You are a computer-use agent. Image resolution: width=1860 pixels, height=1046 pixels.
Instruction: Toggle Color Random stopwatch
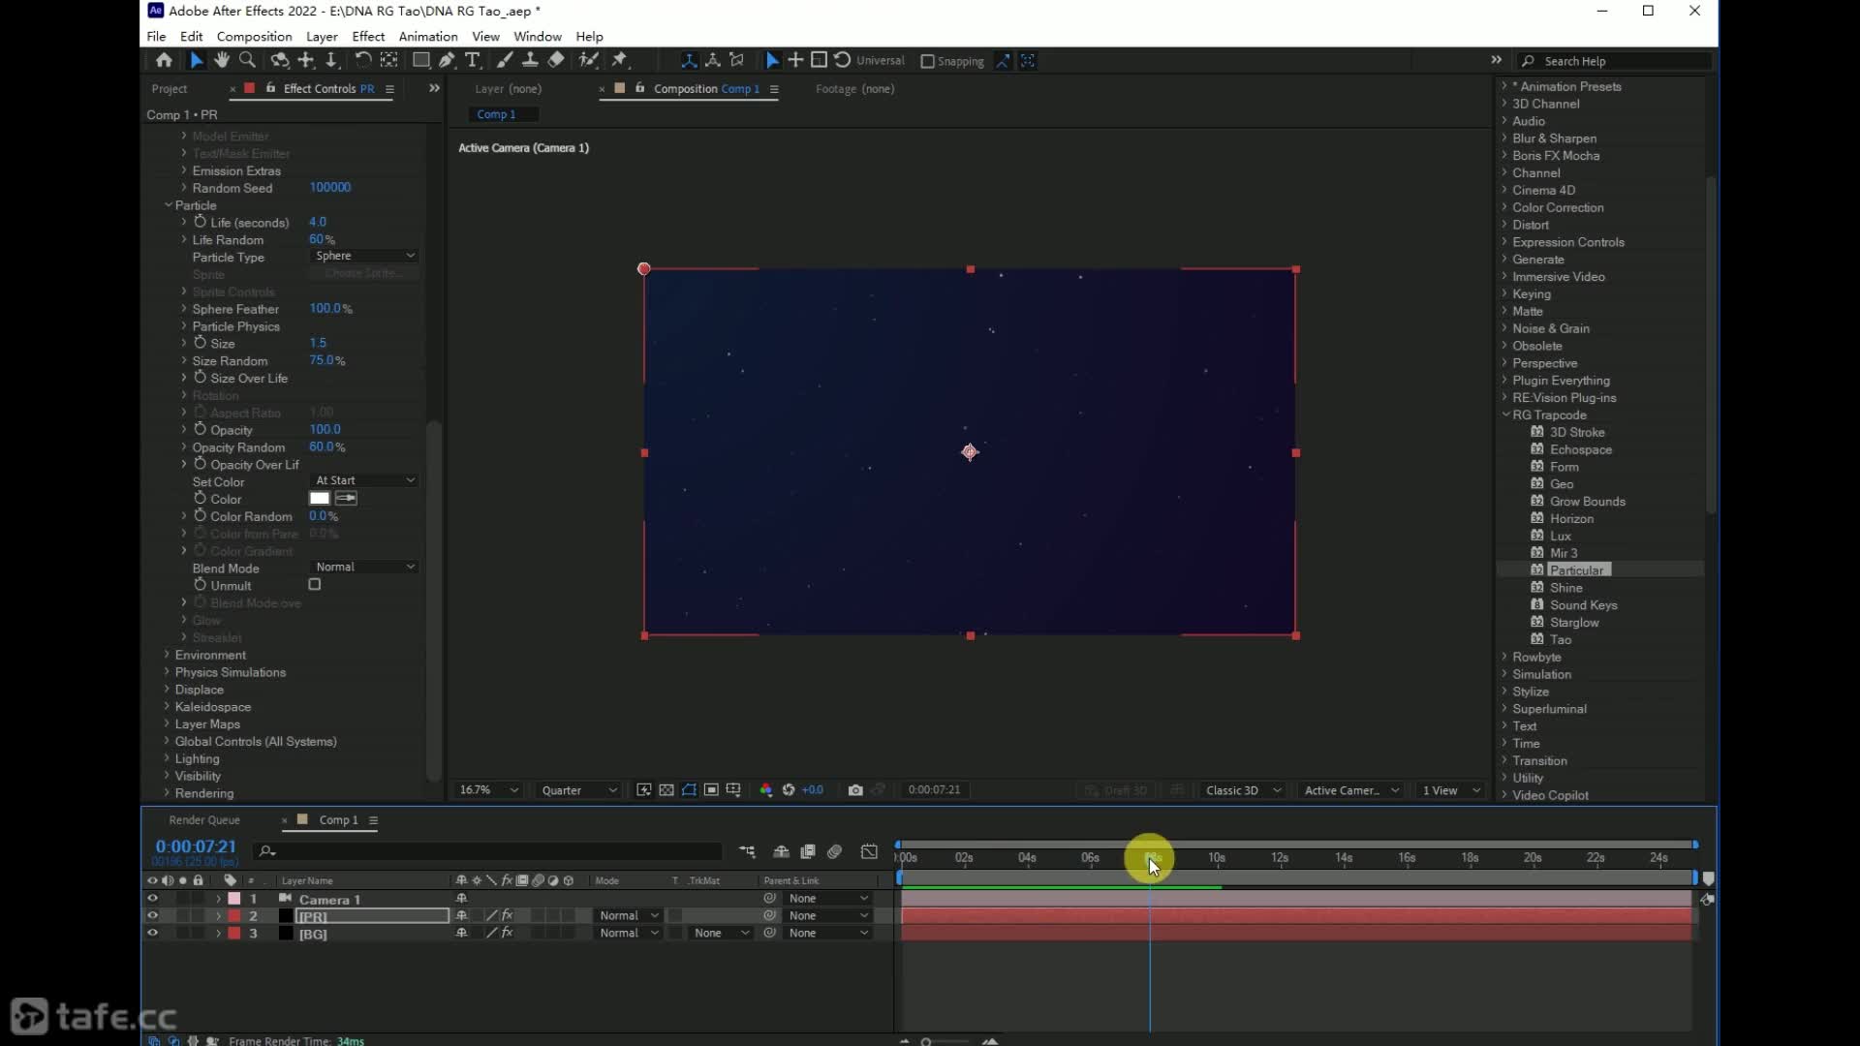pyautogui.click(x=200, y=516)
